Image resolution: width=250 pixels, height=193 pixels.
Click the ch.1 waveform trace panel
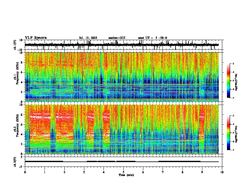point(123,45)
